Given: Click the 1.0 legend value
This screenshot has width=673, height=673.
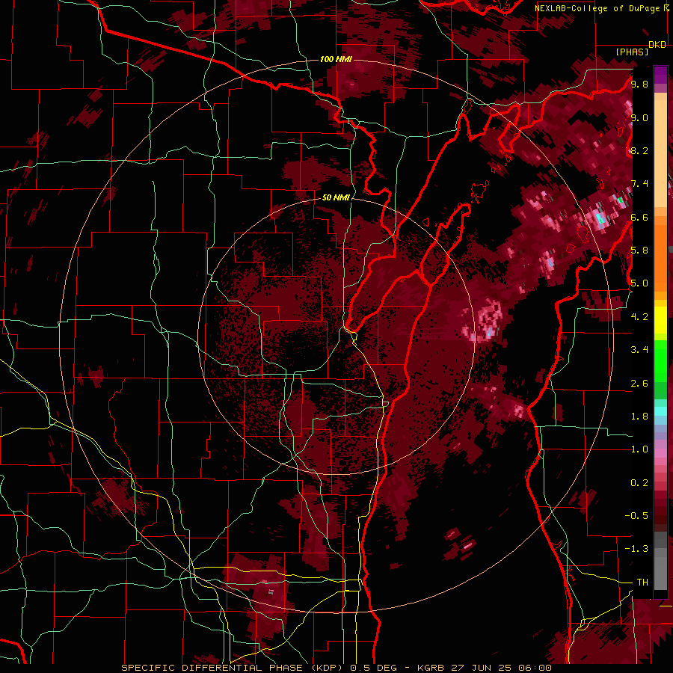Looking at the screenshot, I should click(x=639, y=449).
